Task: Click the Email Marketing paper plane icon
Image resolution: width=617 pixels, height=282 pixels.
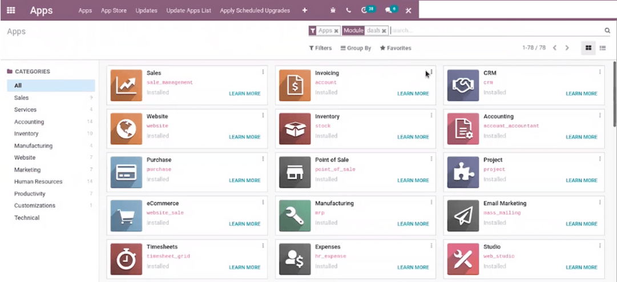Action: [463, 216]
